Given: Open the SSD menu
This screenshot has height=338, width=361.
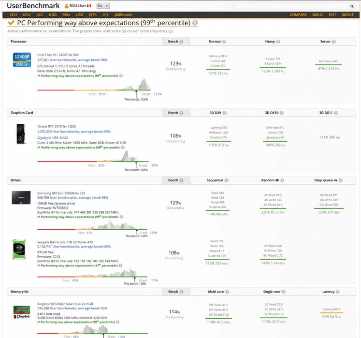Looking at the screenshot, I should coord(39,15).
